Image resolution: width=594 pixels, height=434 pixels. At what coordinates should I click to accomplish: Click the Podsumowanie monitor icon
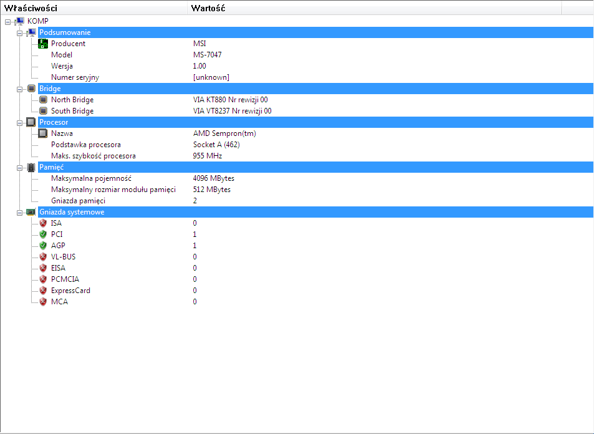point(31,32)
